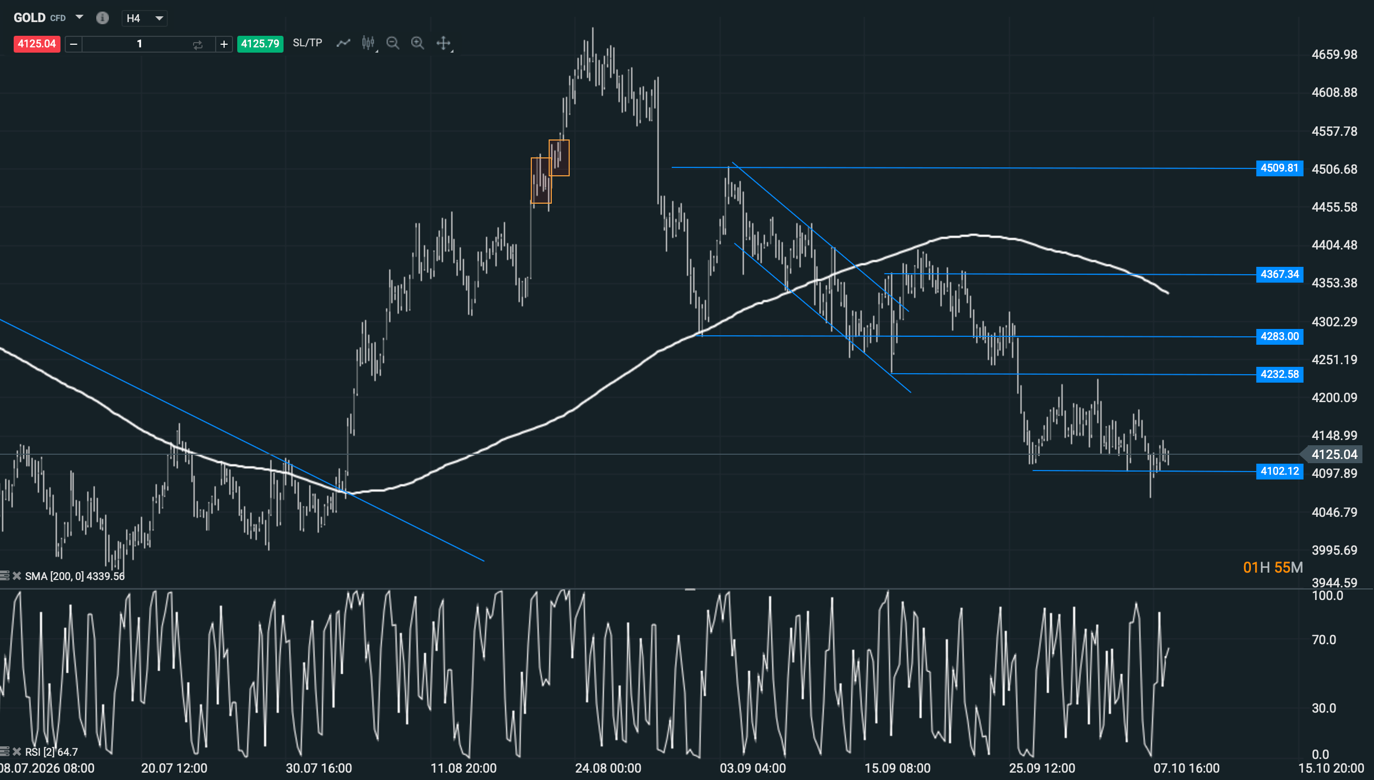This screenshot has height=780, width=1374.
Task: Toggle the volume unit swap icon
Action: [198, 44]
